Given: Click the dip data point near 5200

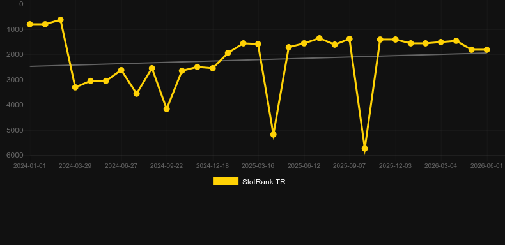Looking at the screenshot, I should point(274,135).
